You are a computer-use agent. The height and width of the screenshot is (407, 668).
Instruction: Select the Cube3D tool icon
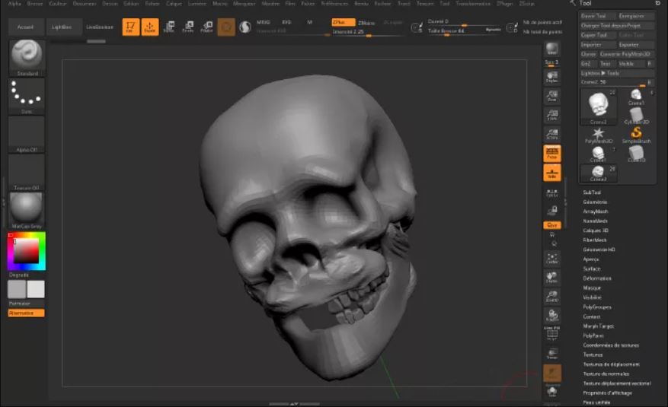pos(636,154)
